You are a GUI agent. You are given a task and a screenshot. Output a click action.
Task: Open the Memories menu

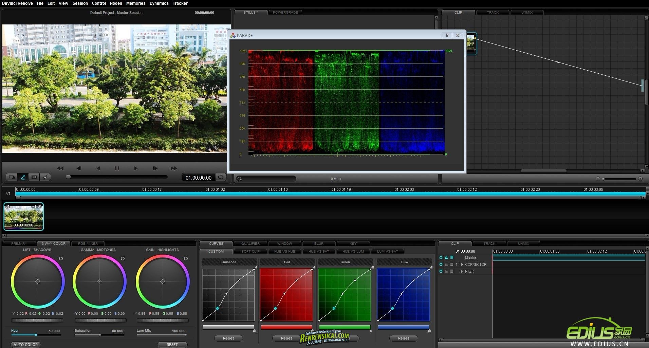pyautogui.click(x=136, y=3)
